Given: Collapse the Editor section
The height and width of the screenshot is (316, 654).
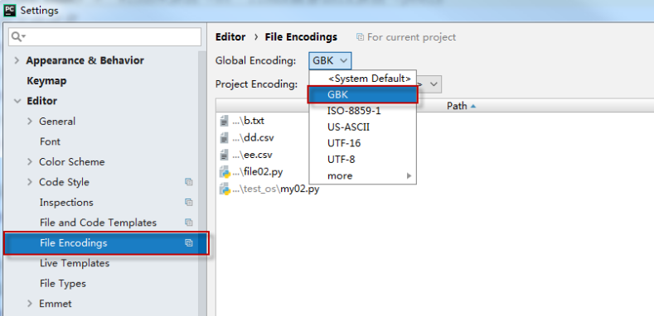Looking at the screenshot, I should pos(17,101).
